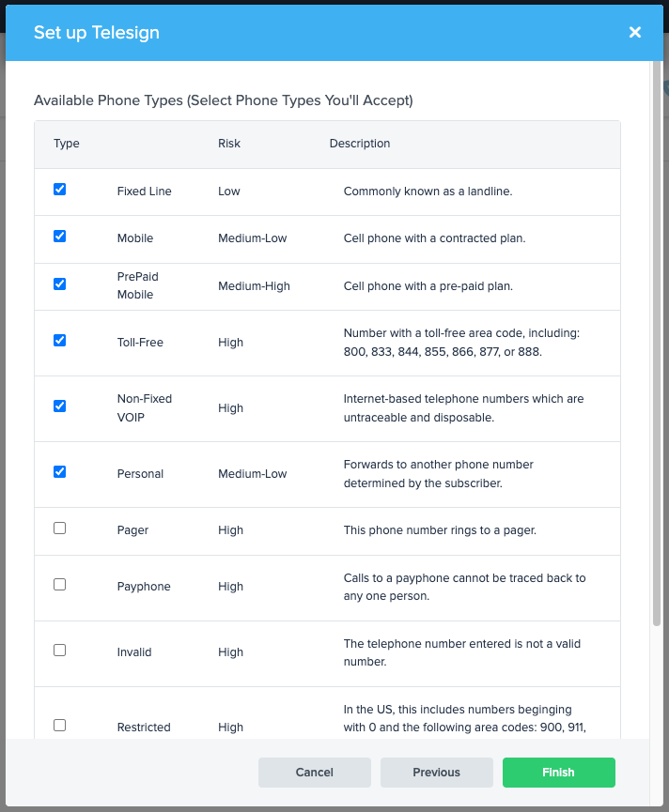
Task: Close the Set up Telesign dialog
Action: (635, 33)
